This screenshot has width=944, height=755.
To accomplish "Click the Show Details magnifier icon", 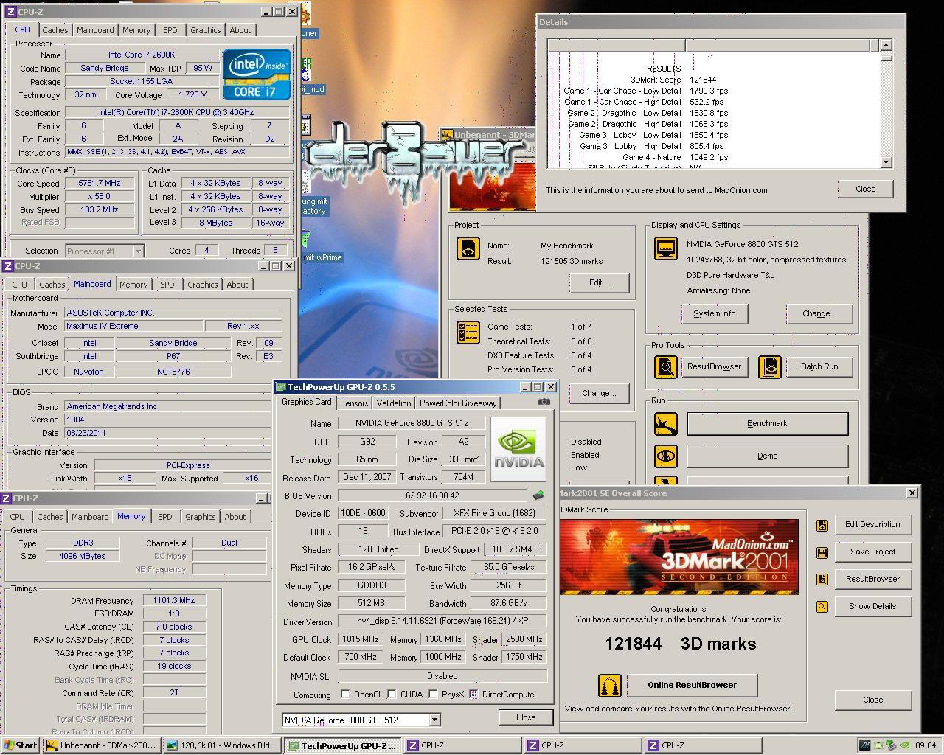I will point(822,607).
